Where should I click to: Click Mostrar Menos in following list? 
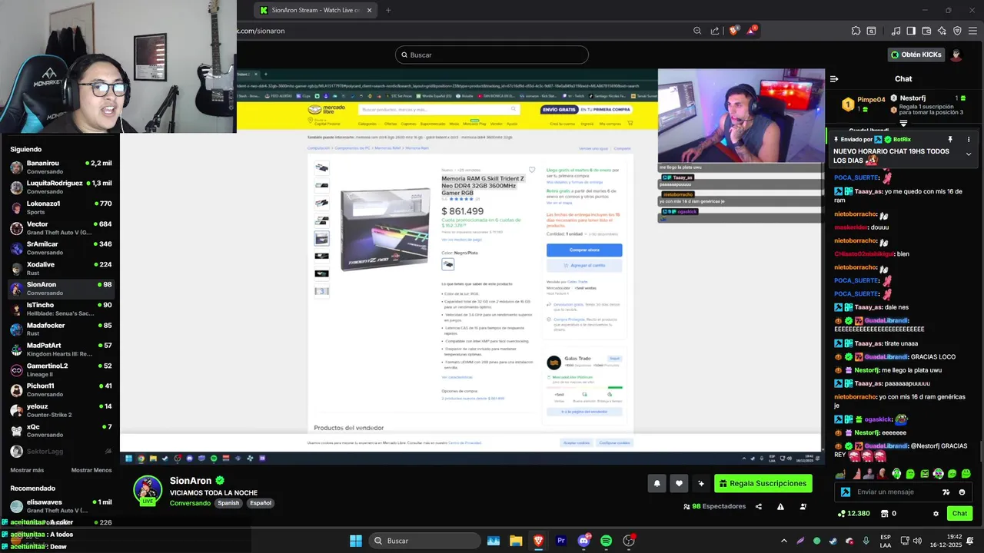pyautogui.click(x=91, y=470)
